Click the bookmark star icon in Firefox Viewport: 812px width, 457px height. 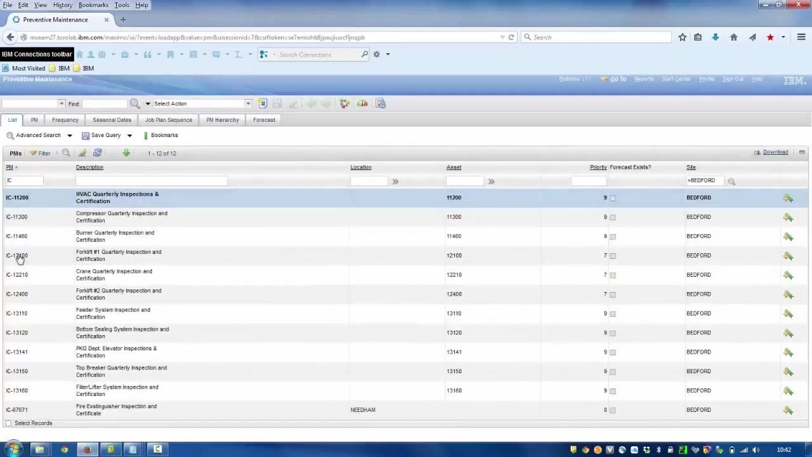tap(683, 37)
